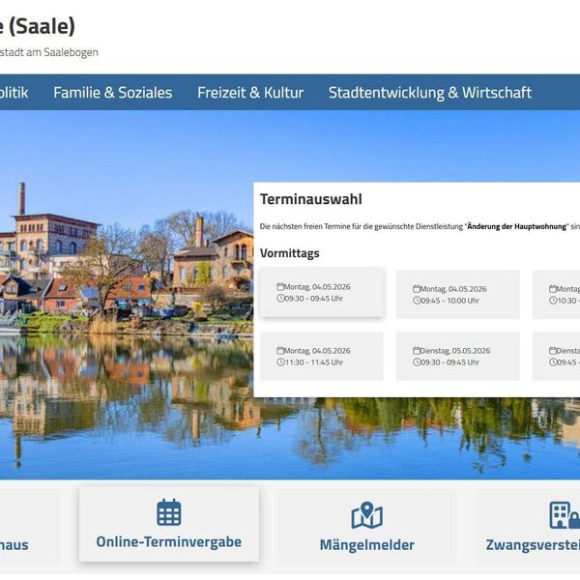Open the Online-Terminvergabe link text
Screen dimensions: 580x580
pyautogui.click(x=169, y=542)
